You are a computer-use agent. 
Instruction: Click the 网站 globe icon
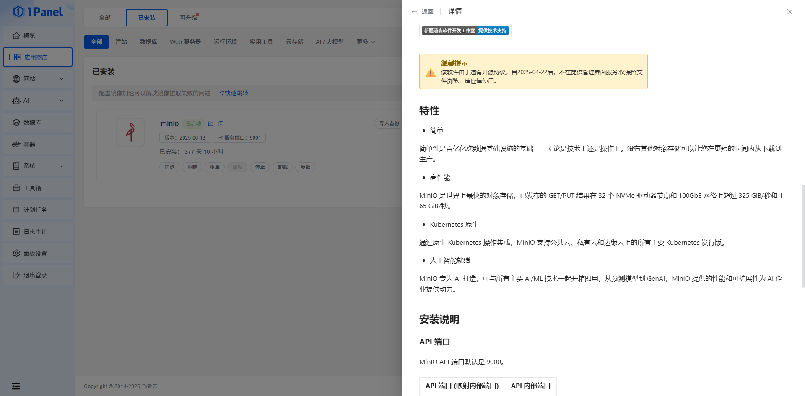click(x=16, y=79)
